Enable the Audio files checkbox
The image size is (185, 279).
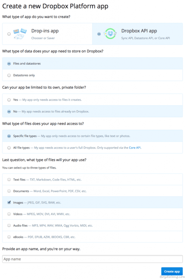9,226
